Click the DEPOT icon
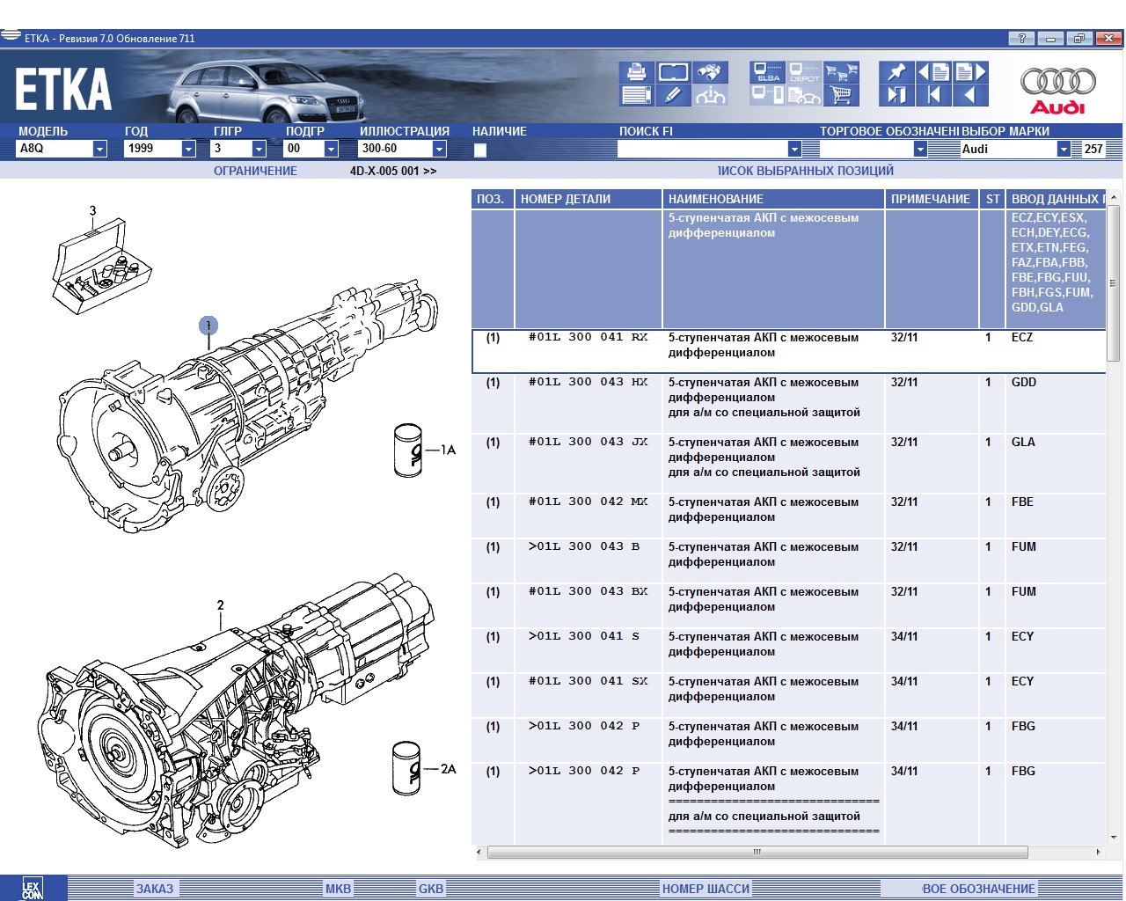The width and height of the screenshot is (1126, 901). [x=804, y=72]
